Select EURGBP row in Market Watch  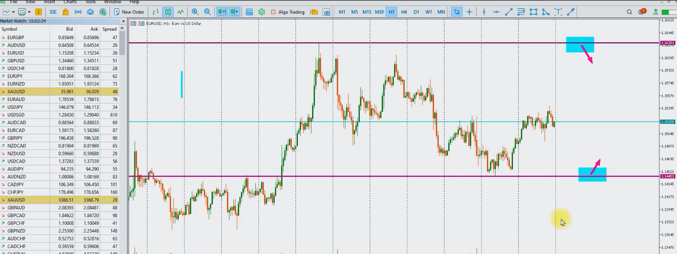60,37
